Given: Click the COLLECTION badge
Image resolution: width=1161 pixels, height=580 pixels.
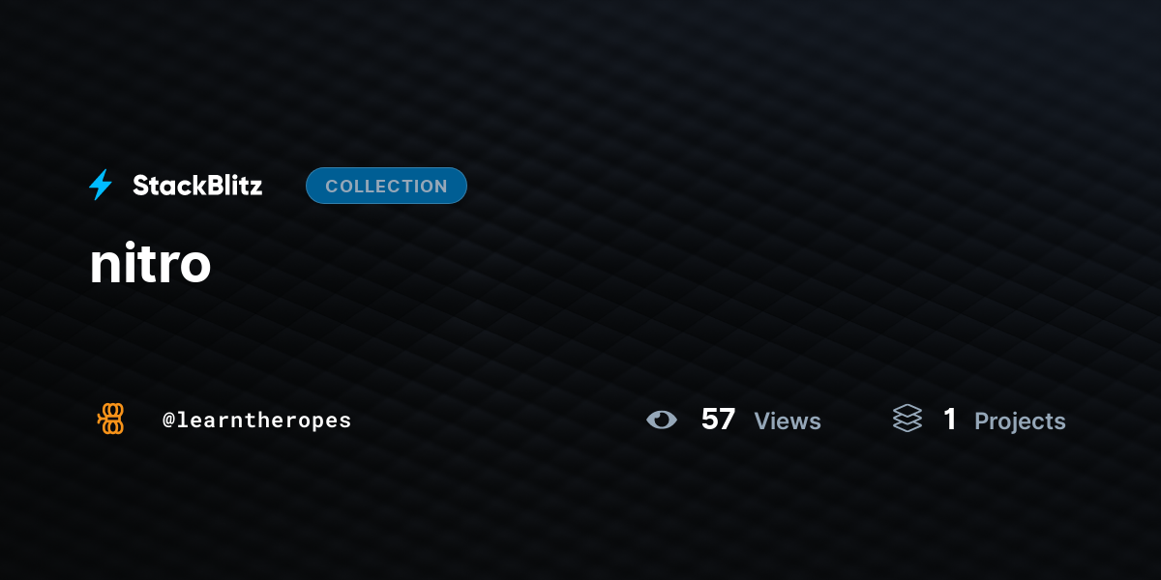Looking at the screenshot, I should [386, 186].
